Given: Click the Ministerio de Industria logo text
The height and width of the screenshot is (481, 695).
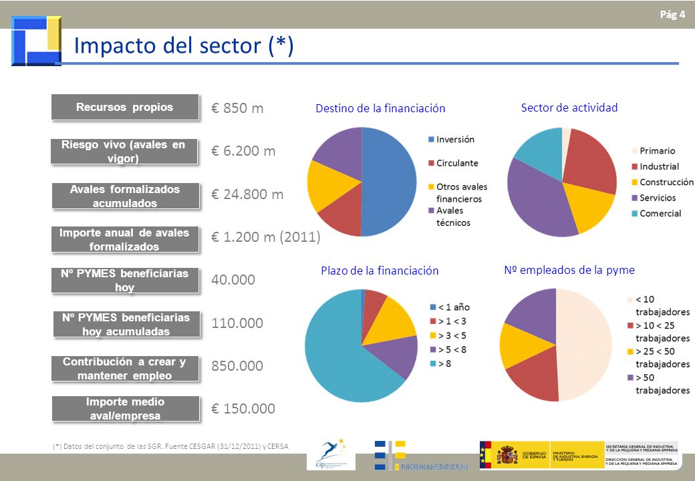Looking at the screenshot, I should pos(575,456).
